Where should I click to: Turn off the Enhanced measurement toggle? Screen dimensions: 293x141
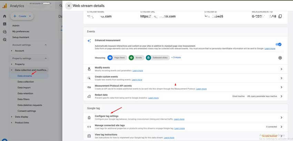[x=279, y=44]
